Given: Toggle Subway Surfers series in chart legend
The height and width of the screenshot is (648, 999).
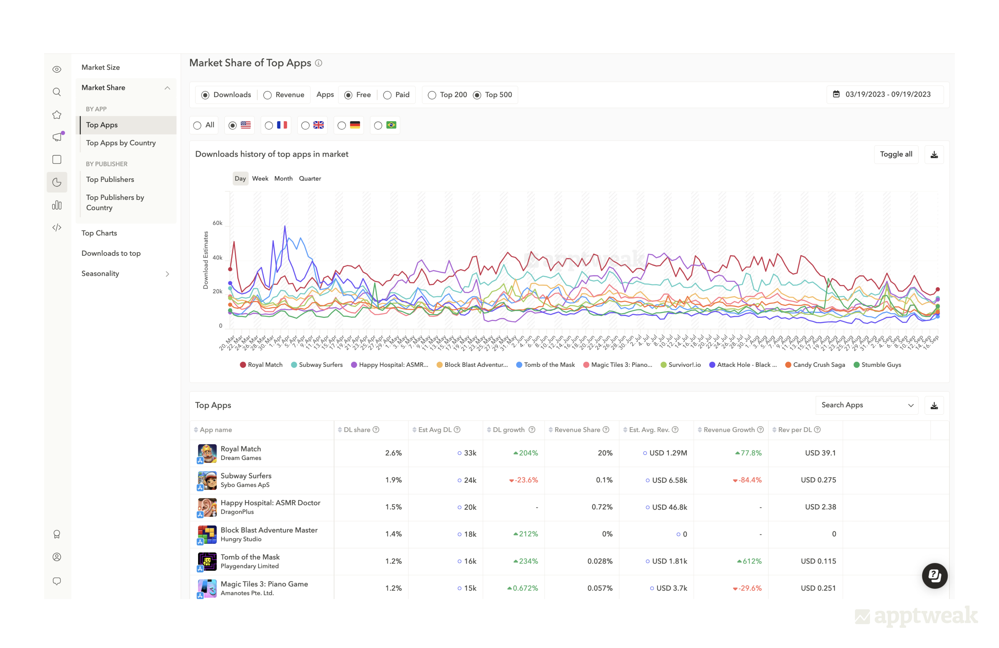Looking at the screenshot, I should [x=317, y=365].
